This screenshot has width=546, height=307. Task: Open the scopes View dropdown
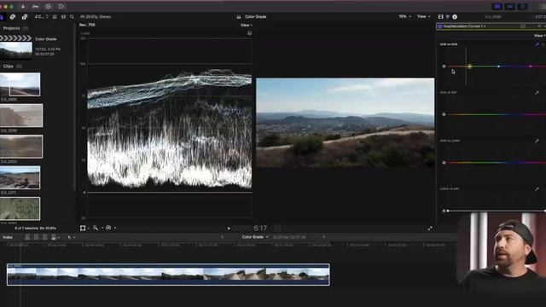(246, 25)
